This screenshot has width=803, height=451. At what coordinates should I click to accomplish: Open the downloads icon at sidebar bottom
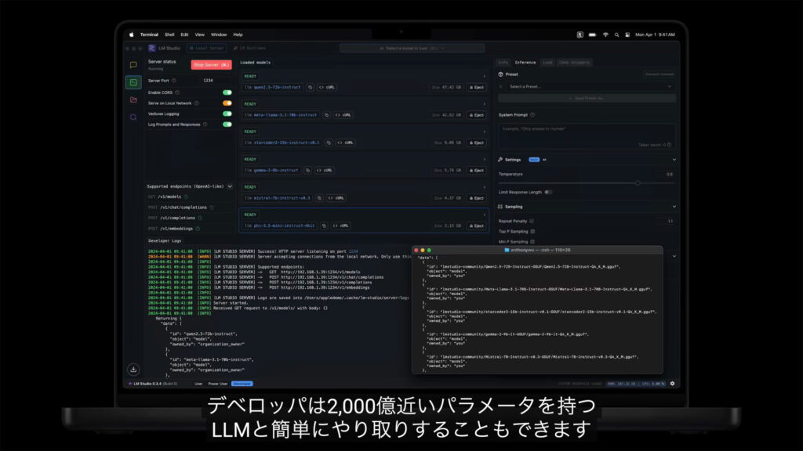pyautogui.click(x=133, y=370)
